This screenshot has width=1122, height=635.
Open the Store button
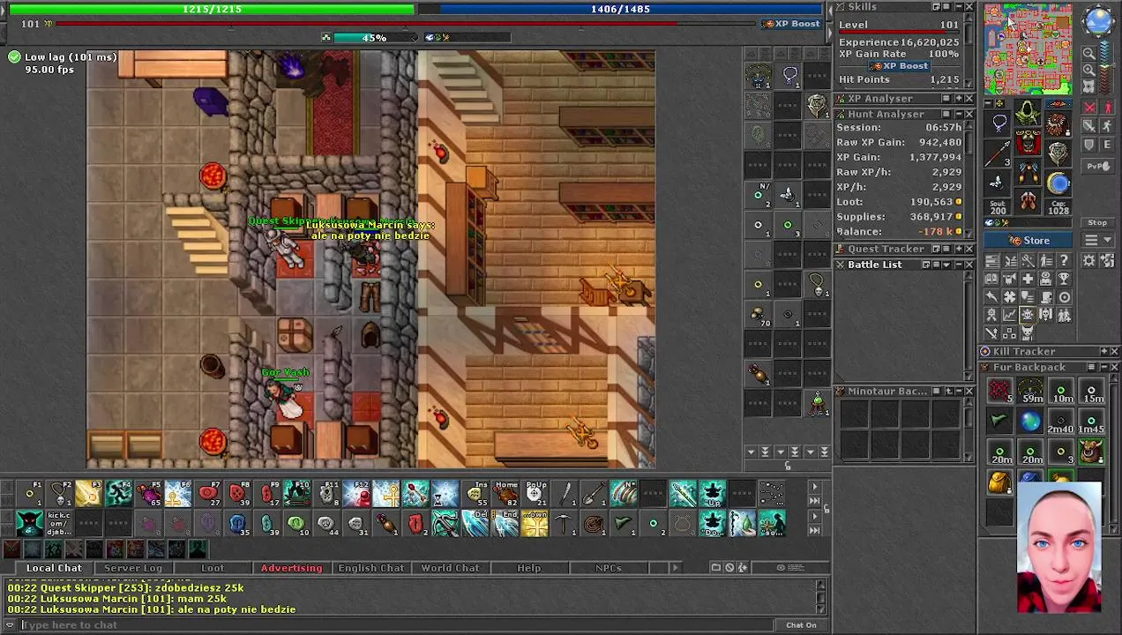(1028, 240)
